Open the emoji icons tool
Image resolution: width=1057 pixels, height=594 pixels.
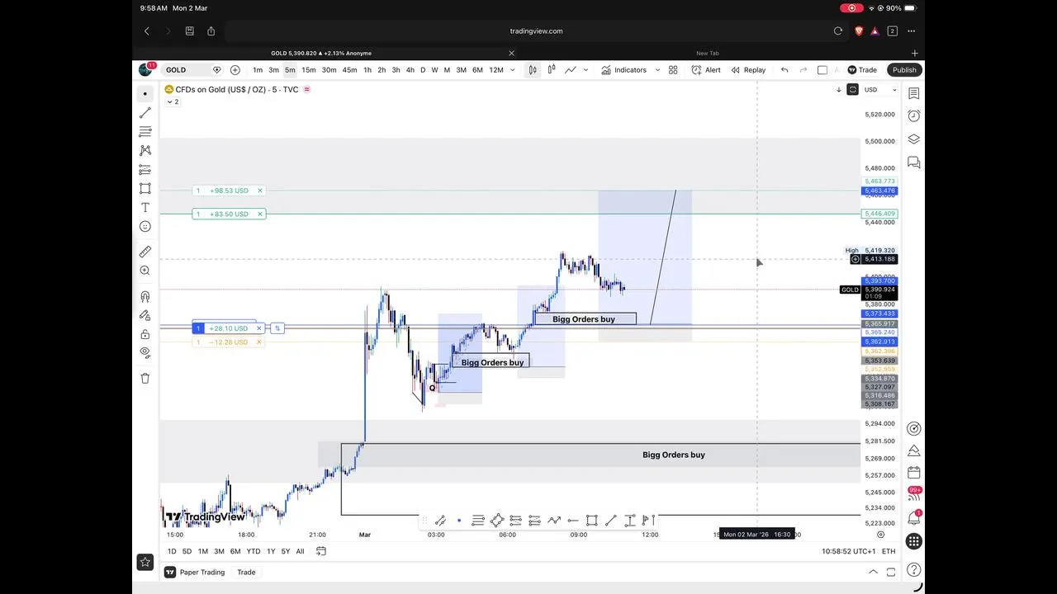point(145,226)
